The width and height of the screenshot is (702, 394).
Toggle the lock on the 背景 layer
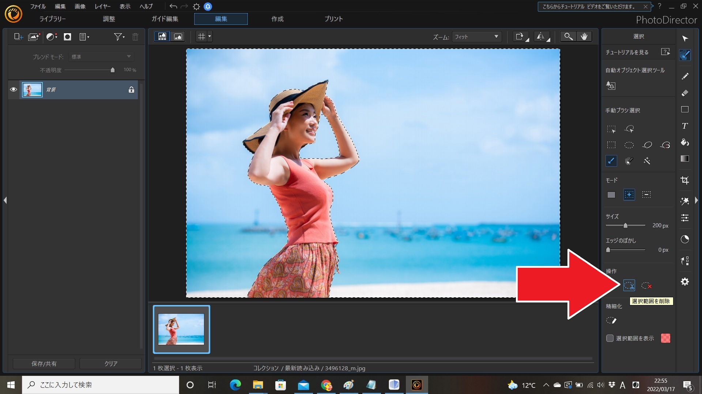click(x=131, y=90)
